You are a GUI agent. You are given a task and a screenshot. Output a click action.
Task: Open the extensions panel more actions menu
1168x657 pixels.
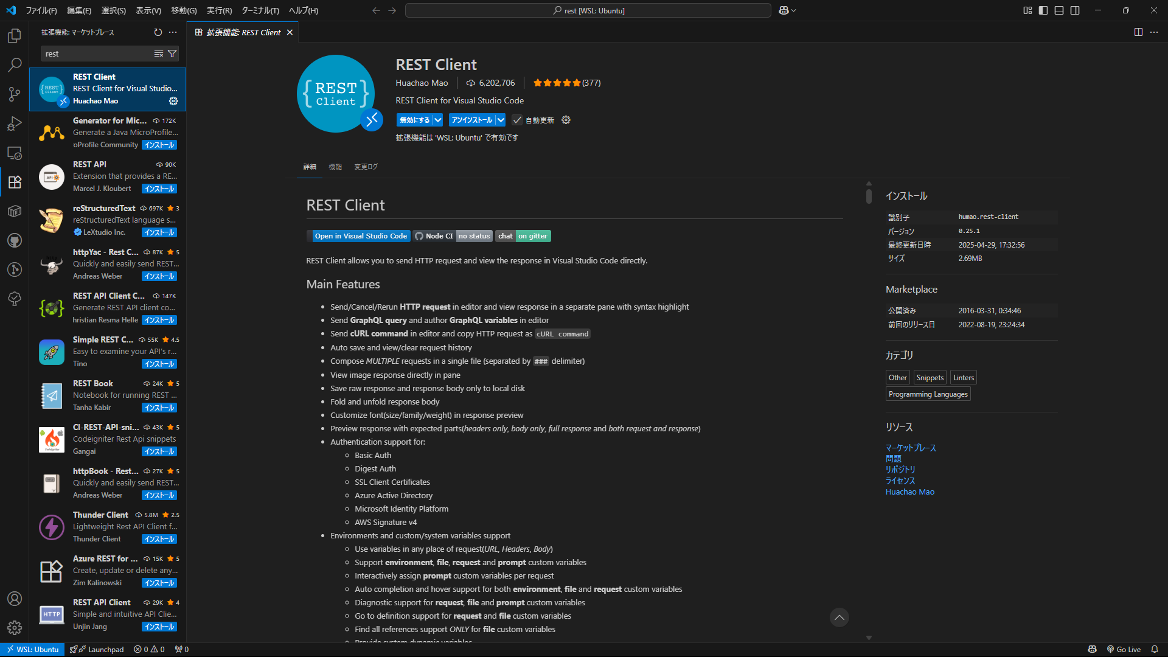tap(173, 32)
